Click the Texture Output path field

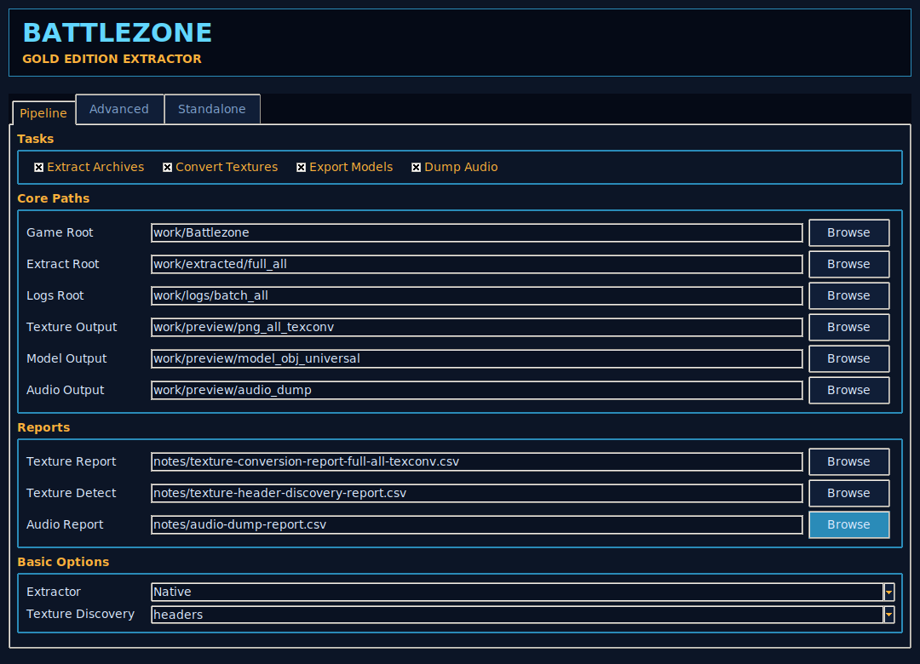point(476,327)
